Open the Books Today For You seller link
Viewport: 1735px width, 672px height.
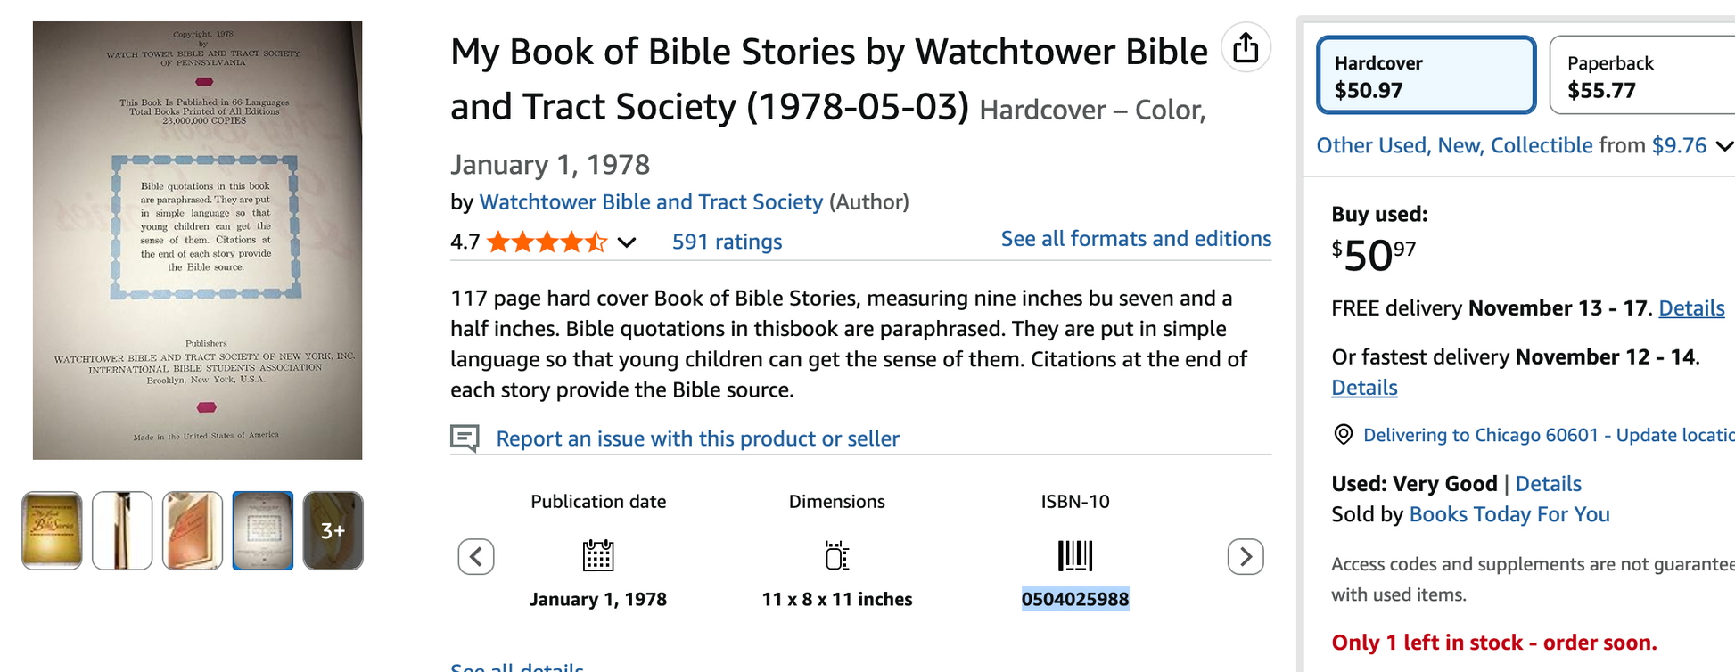click(1509, 514)
